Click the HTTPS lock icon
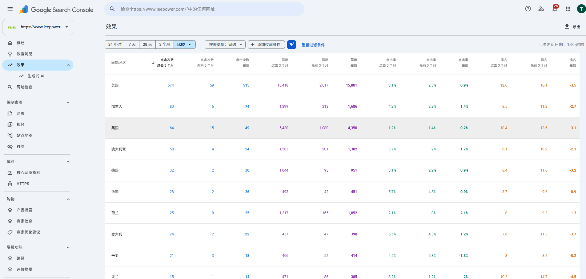586x279 pixels. click(10, 184)
